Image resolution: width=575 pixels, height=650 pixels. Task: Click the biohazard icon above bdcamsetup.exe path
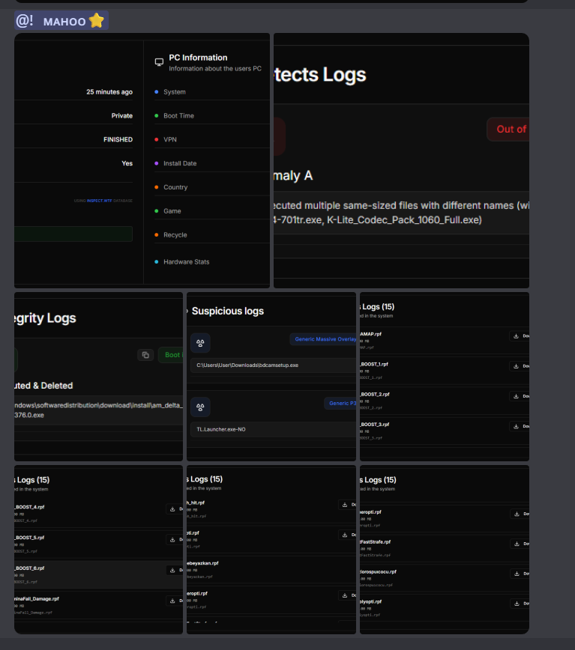coord(200,343)
